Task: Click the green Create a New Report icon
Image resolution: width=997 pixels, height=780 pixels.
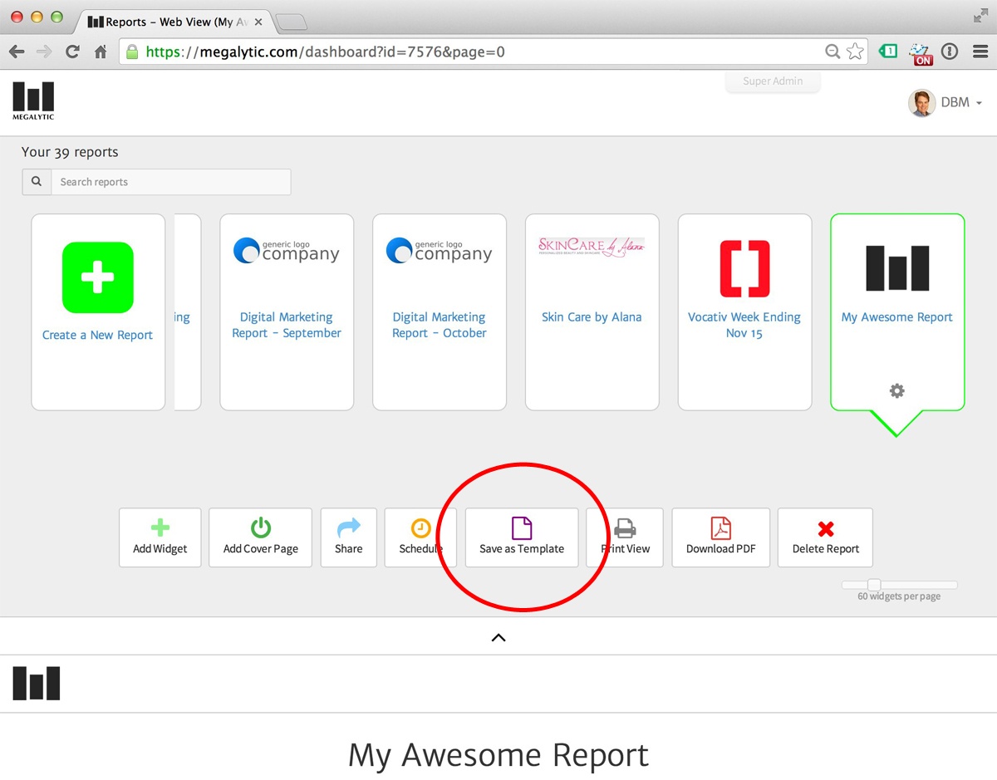Action: click(98, 277)
